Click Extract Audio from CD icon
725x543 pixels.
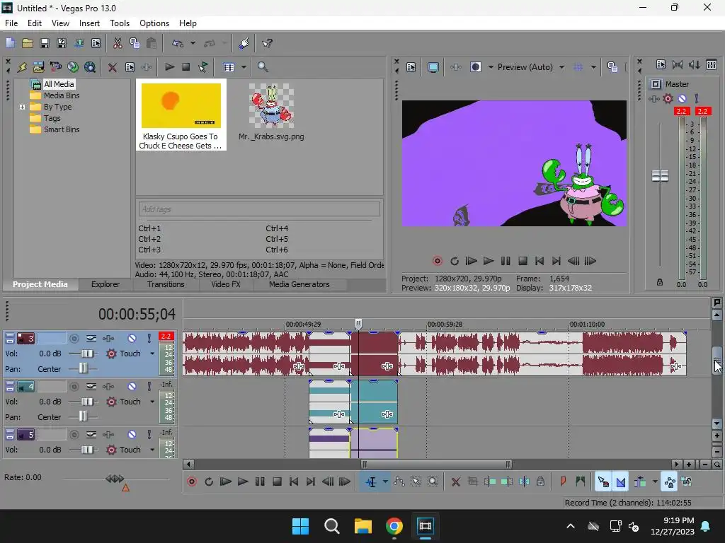(x=73, y=67)
